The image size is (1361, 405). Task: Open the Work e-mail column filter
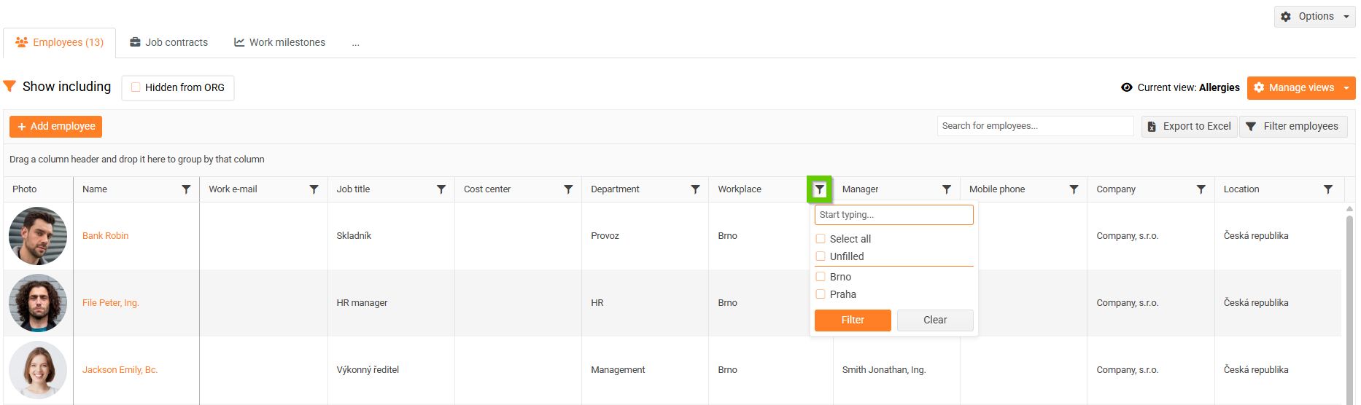click(314, 189)
